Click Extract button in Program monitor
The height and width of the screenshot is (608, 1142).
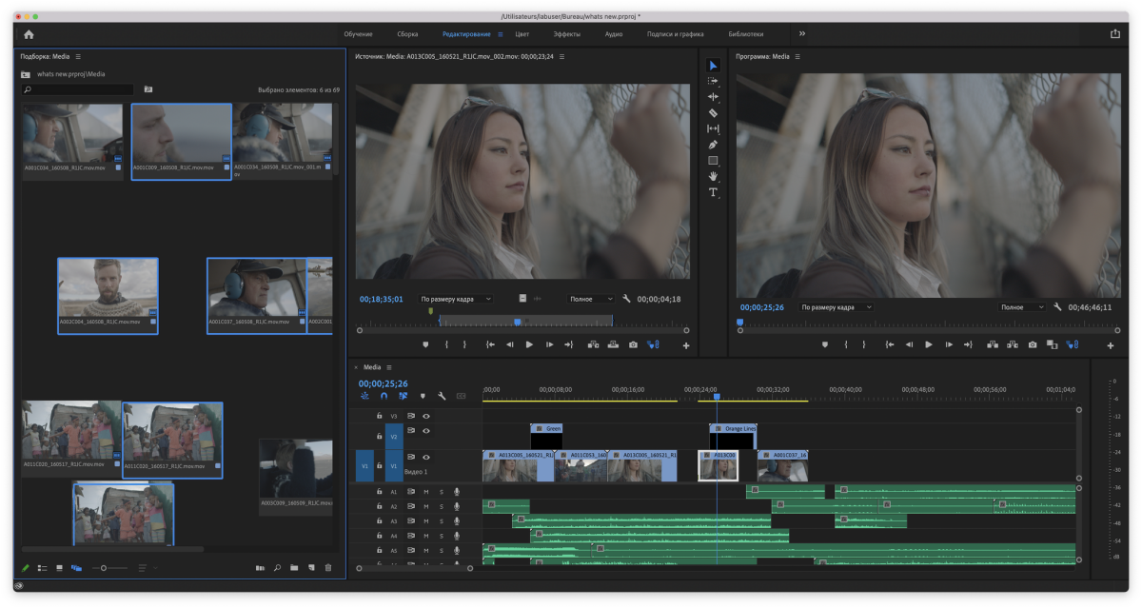1013,344
